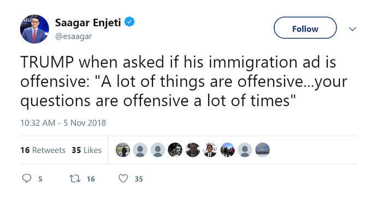
Task: Open the @esaagar handle link
Action: click(74, 37)
